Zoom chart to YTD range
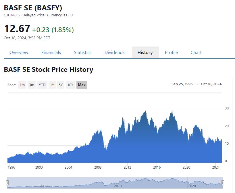Screen dimensions: 235x193 [x=42, y=85]
